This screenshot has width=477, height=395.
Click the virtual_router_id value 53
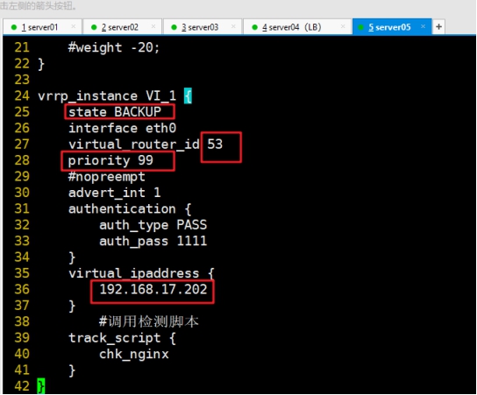pyautogui.click(x=215, y=144)
